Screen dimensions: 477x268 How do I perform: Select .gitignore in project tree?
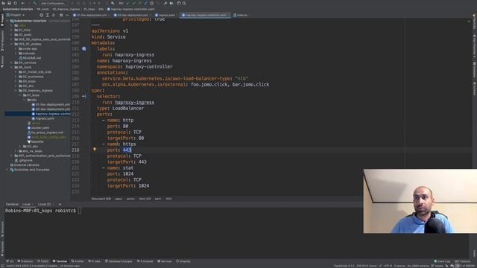[x=24, y=161]
